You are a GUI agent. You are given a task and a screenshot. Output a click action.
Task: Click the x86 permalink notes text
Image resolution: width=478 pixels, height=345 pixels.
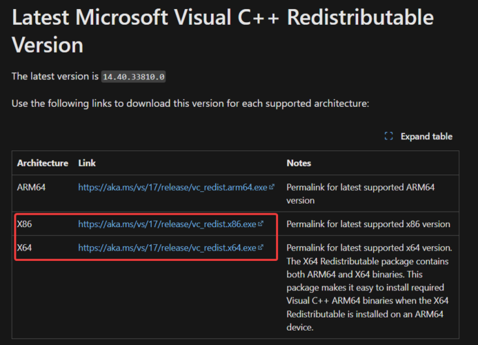click(368, 224)
